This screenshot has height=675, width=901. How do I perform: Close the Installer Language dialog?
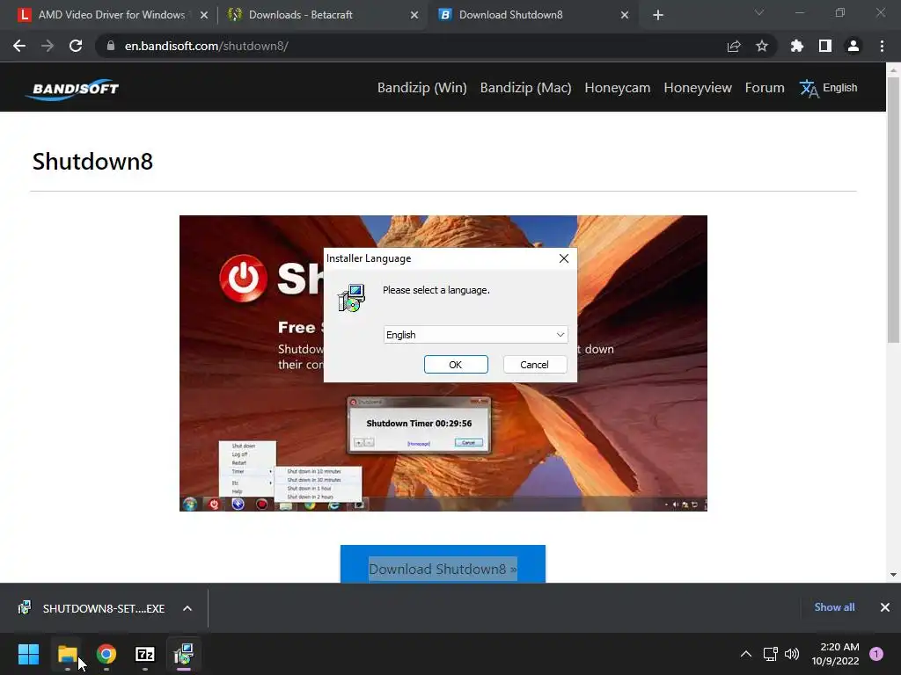coord(564,258)
